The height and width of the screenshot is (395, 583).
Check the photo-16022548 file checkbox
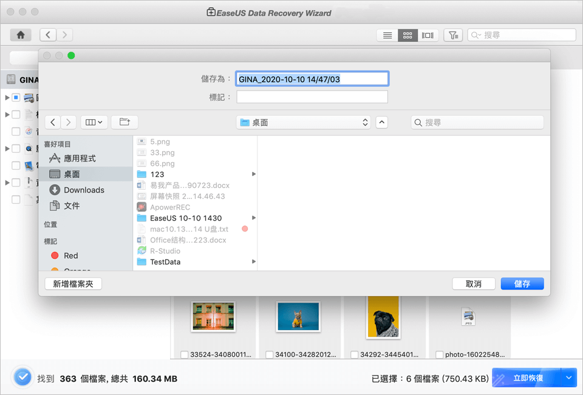pos(440,354)
